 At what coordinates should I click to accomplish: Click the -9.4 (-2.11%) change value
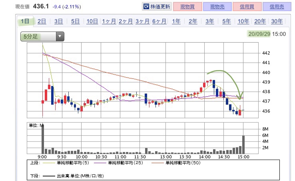[67, 7]
